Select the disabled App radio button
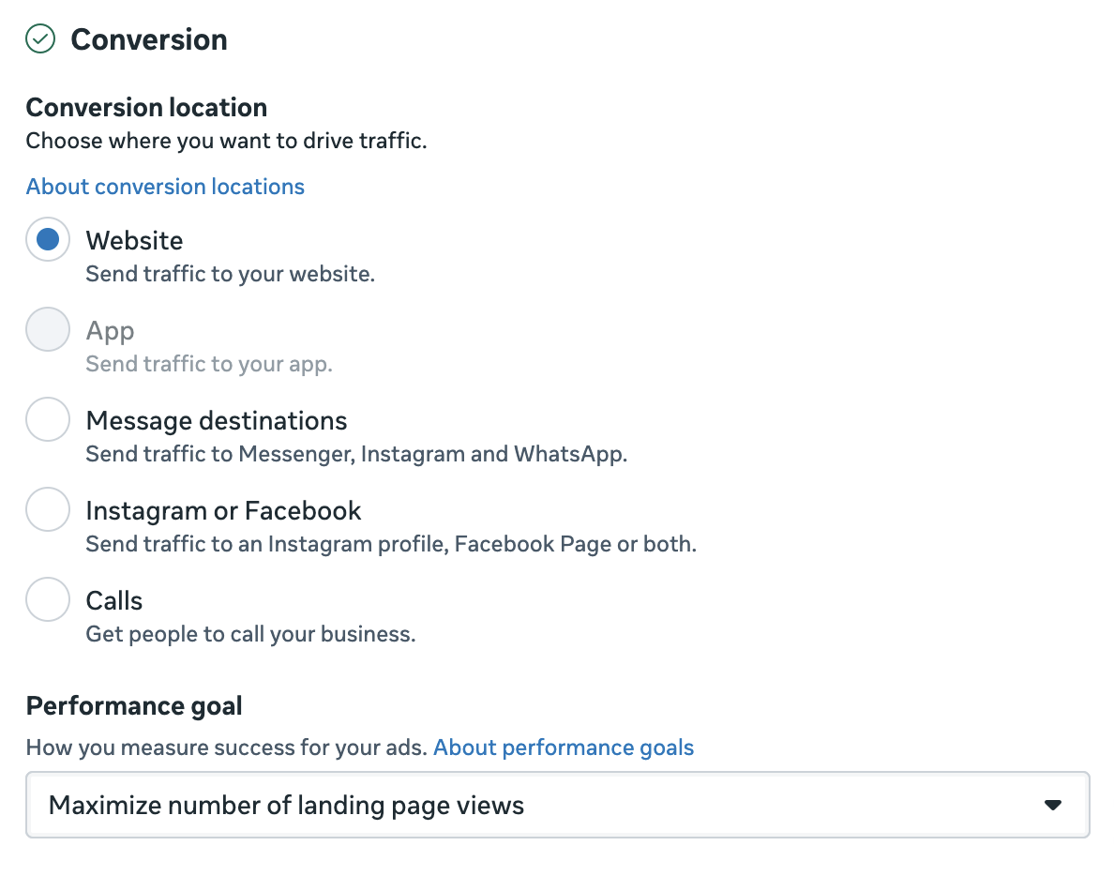 [48, 330]
